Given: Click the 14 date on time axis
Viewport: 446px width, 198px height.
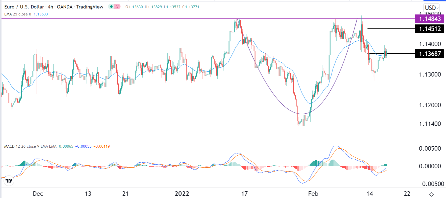Looking at the screenshot, I should [x=369, y=194].
